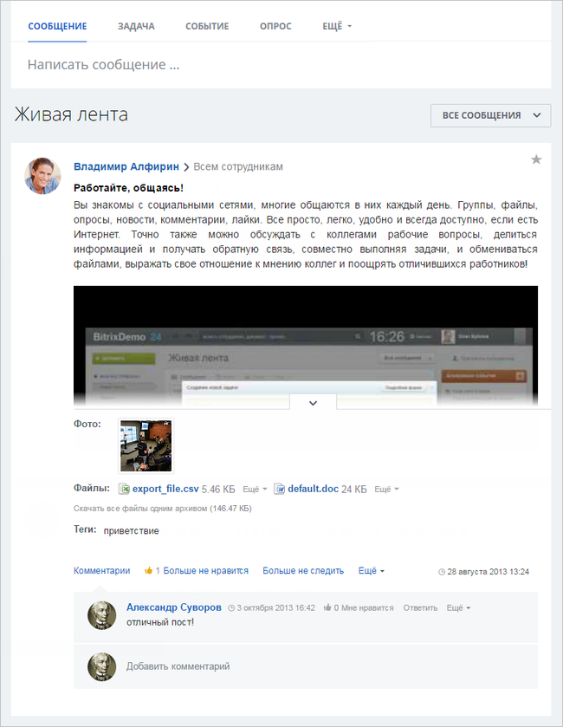Click the clock icon beside 28 августа 2013
Viewport: 563px width, 727px height.
[442, 572]
